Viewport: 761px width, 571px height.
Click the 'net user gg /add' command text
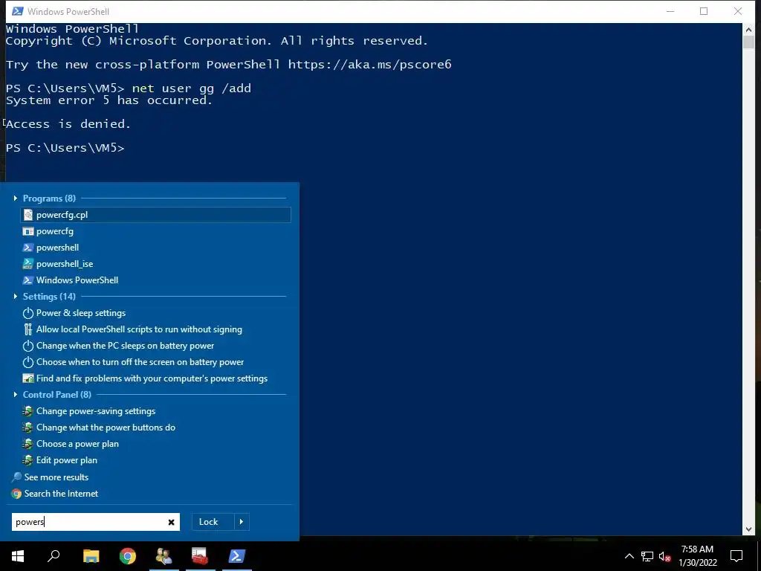coord(192,88)
